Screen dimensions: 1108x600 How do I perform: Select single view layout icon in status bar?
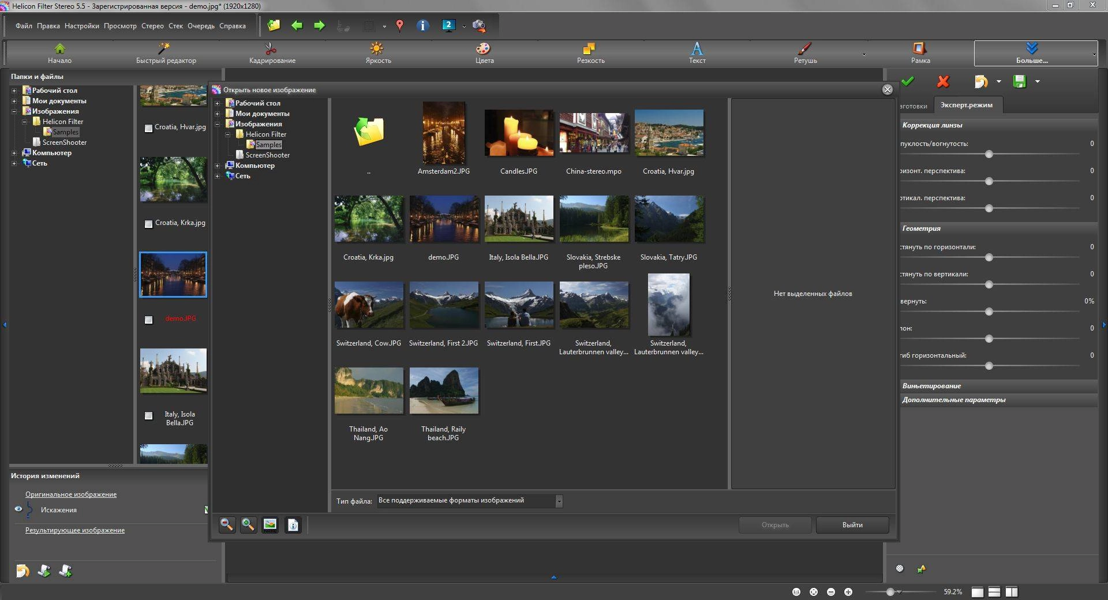pos(977,592)
